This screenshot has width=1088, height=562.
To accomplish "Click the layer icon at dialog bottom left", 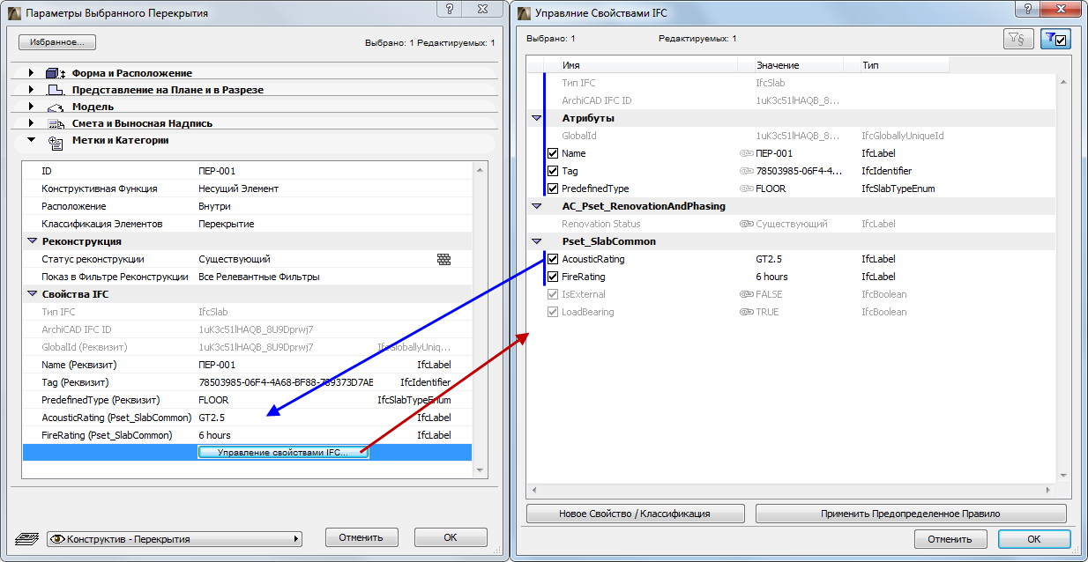I will coord(28,538).
